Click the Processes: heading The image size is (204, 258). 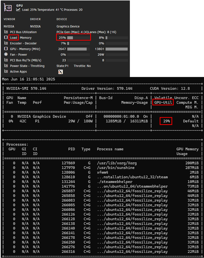(x=17, y=144)
